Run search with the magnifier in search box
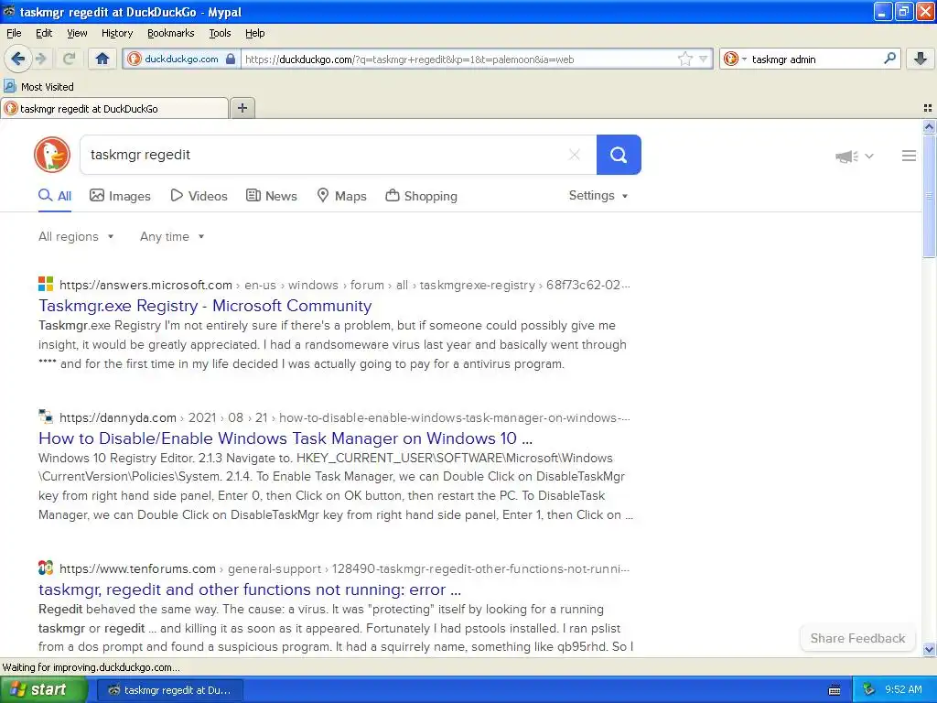937x703 pixels. point(889,58)
